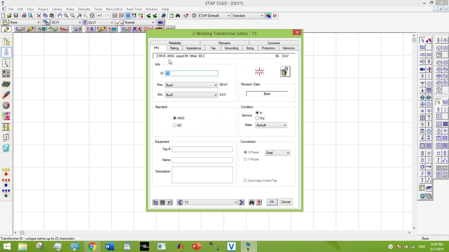Image resolution: width=449 pixels, height=252 pixels.
Task: Select the Load Flow Analysis mode icon
Action: pyautogui.click(x=19, y=29)
